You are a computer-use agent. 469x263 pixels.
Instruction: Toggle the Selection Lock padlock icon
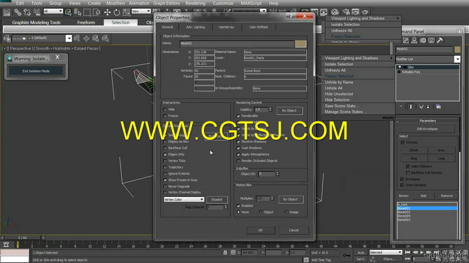coord(225,252)
